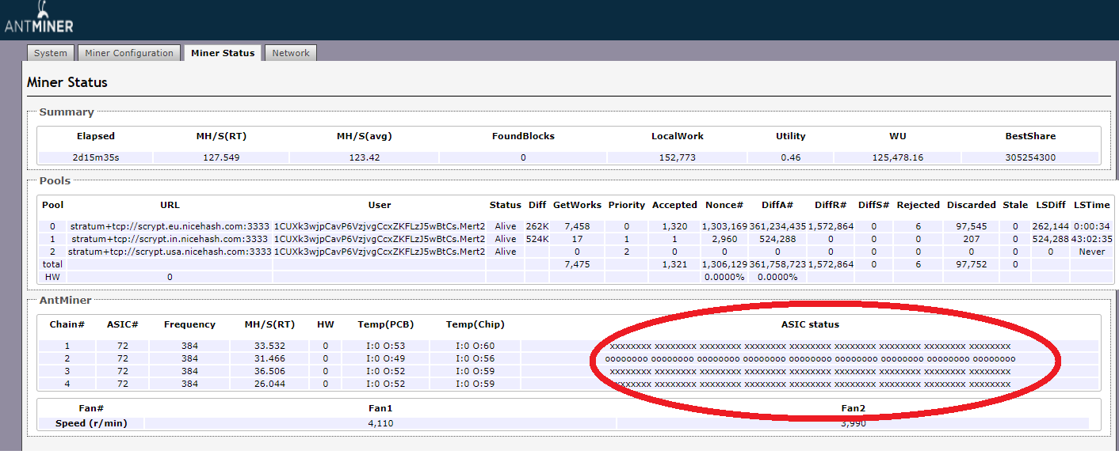Click the Elapsed value 2d15m35s
The height and width of the screenshot is (462, 1119).
pyautogui.click(x=96, y=157)
